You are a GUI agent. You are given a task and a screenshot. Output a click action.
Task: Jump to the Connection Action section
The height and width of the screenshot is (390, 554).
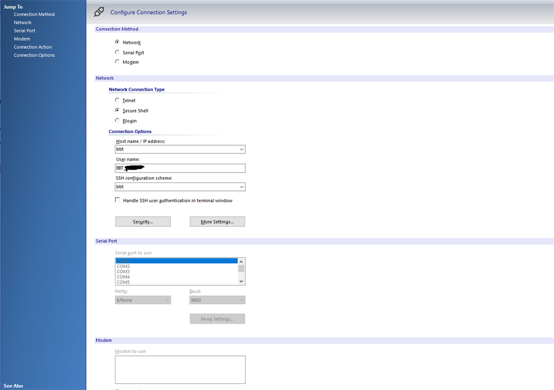(32, 47)
